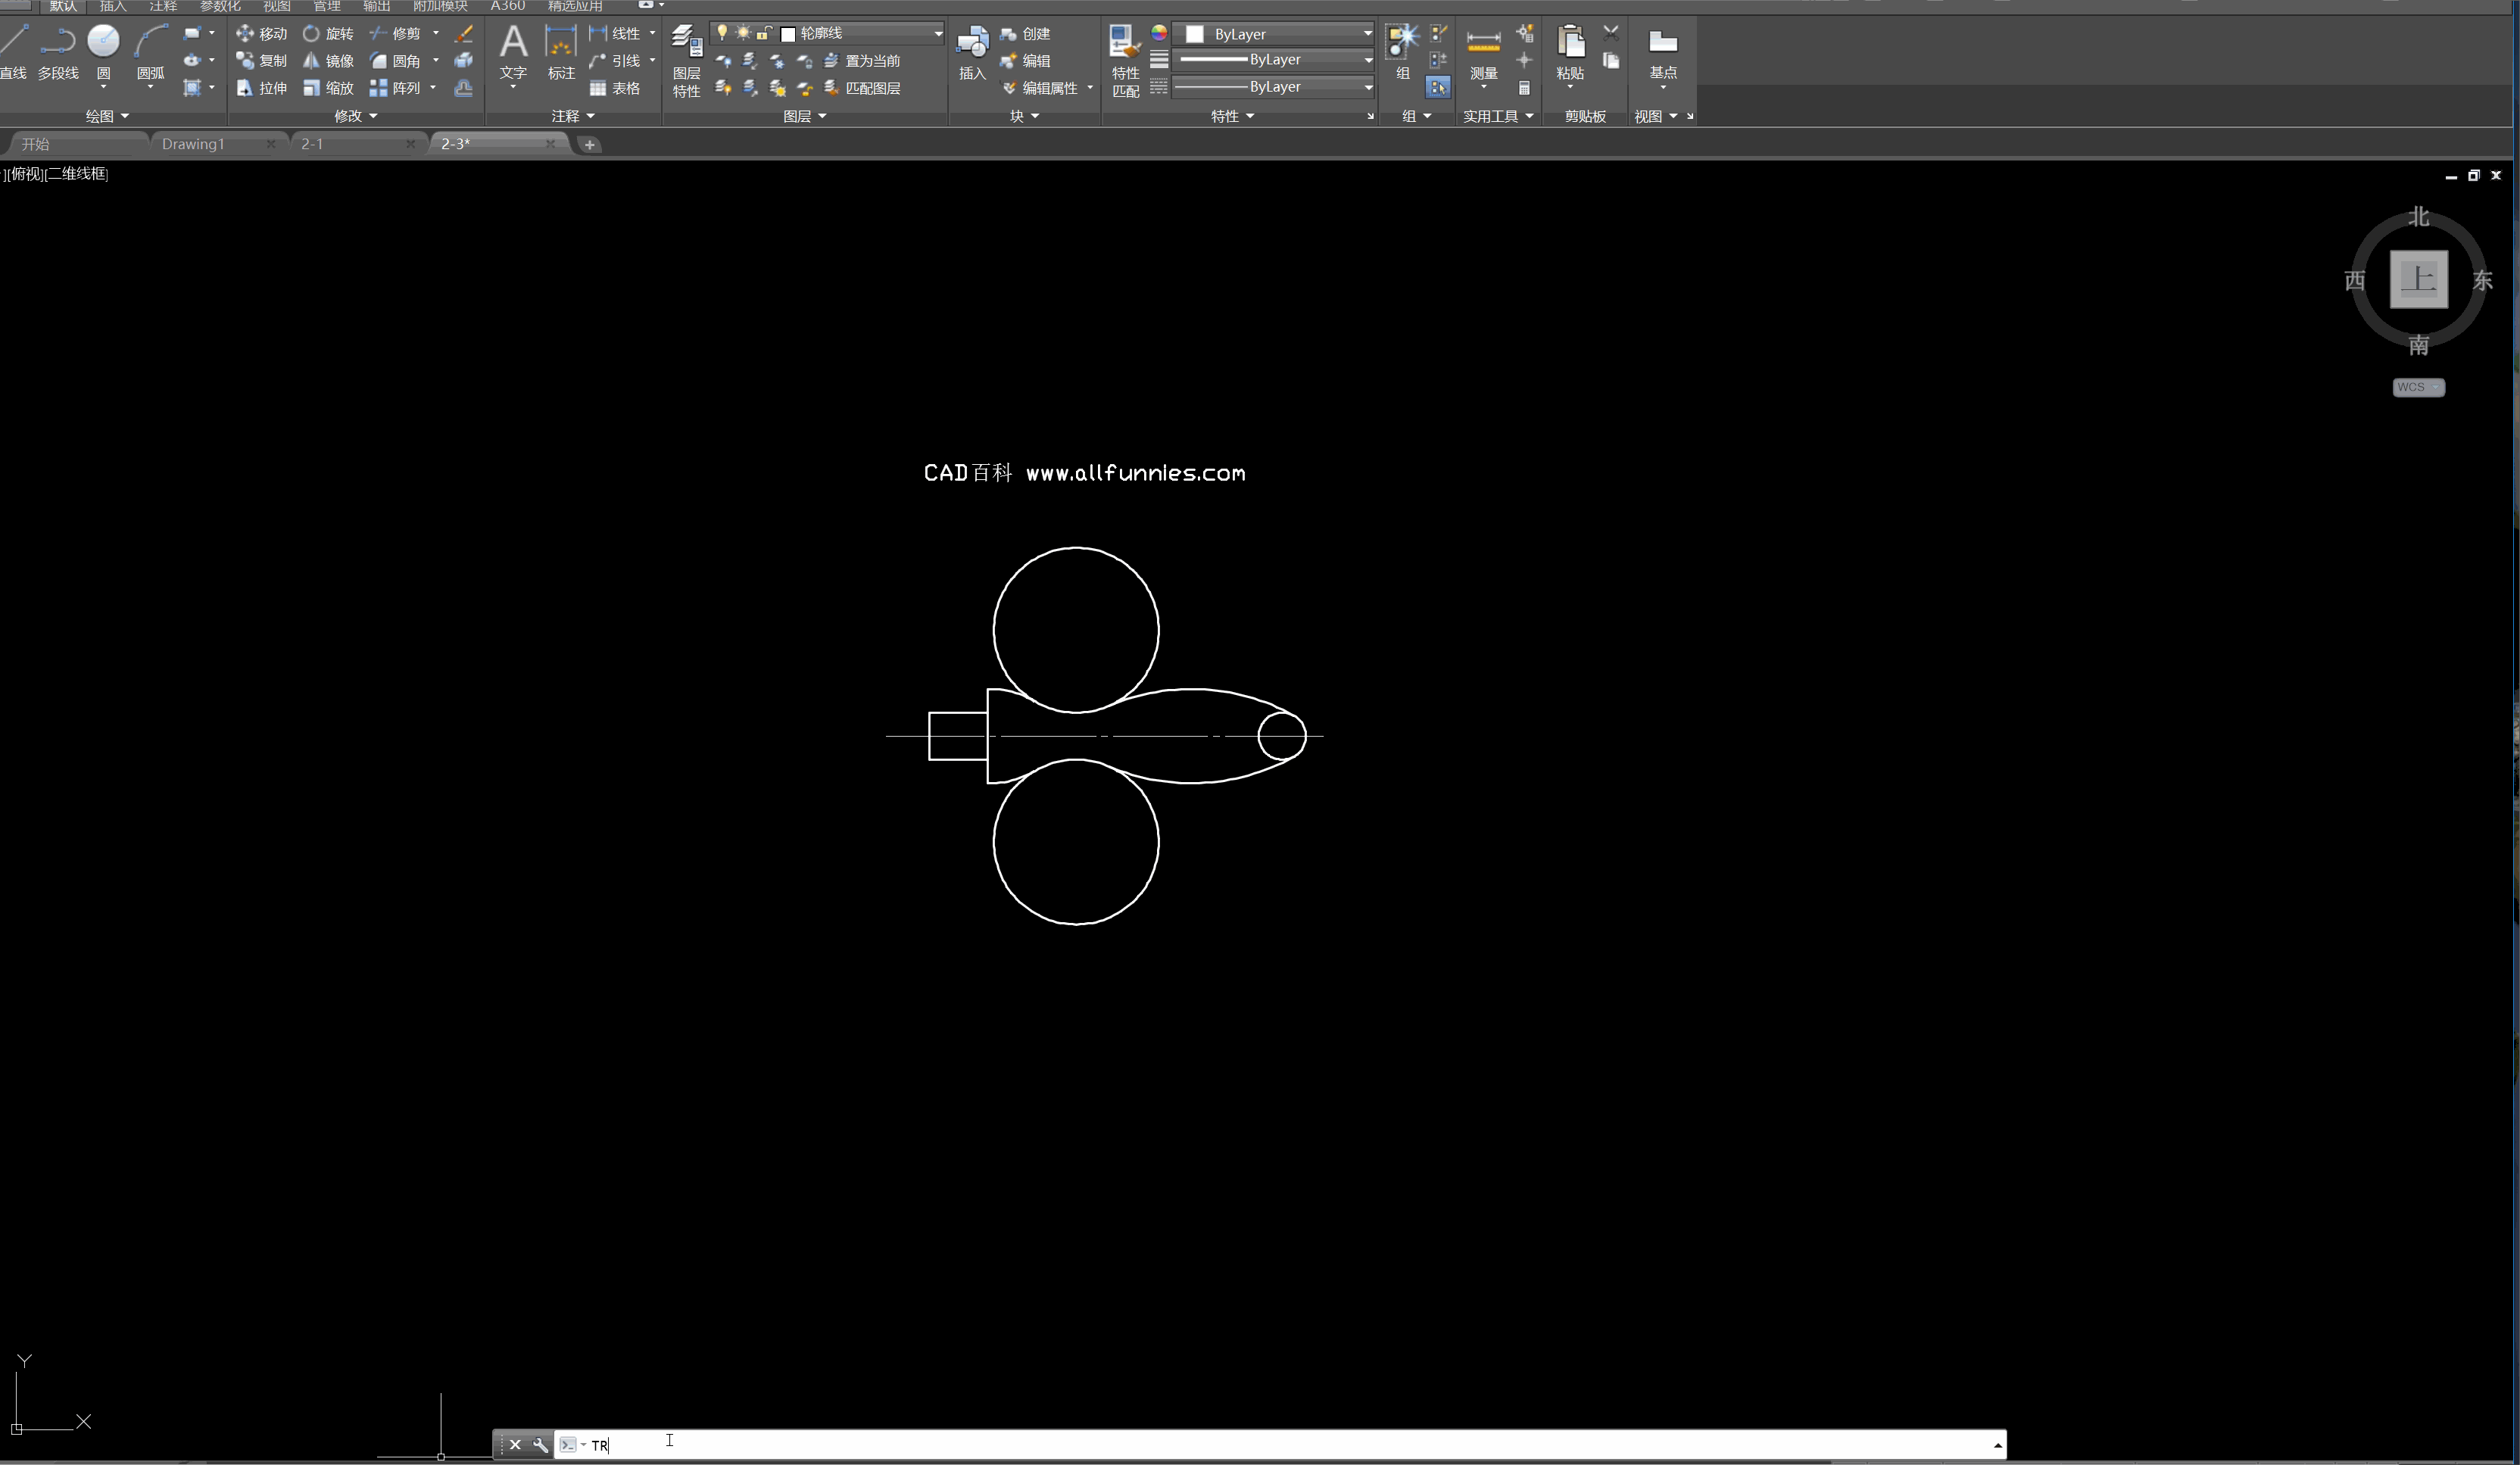Click the object color wheel icon in properties
The image size is (2520, 1465).
[1158, 33]
